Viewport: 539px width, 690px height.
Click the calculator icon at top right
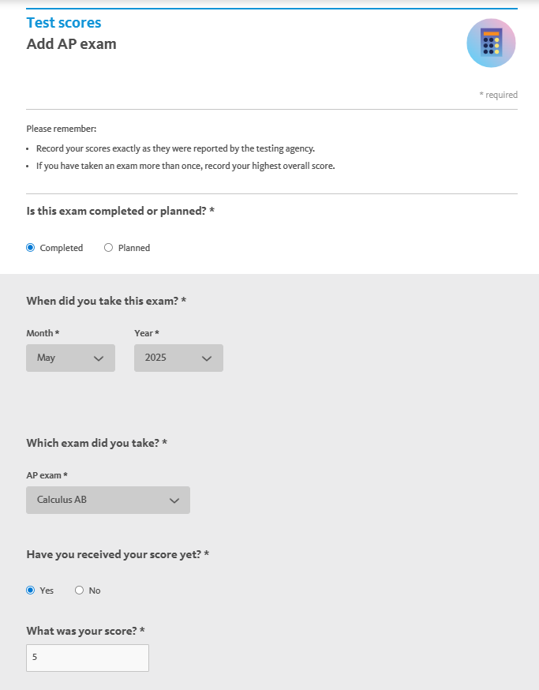pos(491,43)
